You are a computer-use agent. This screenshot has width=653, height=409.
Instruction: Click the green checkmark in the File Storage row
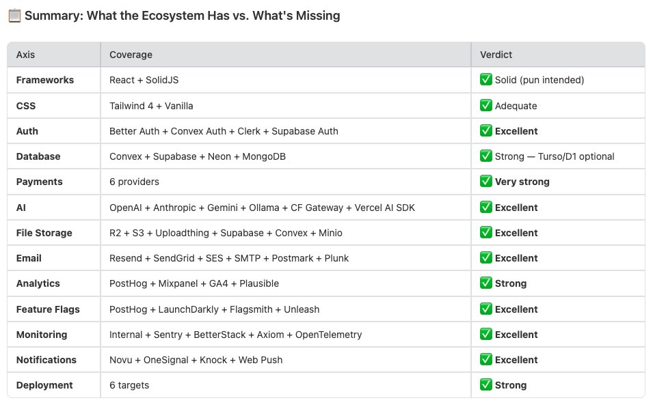[x=486, y=233]
